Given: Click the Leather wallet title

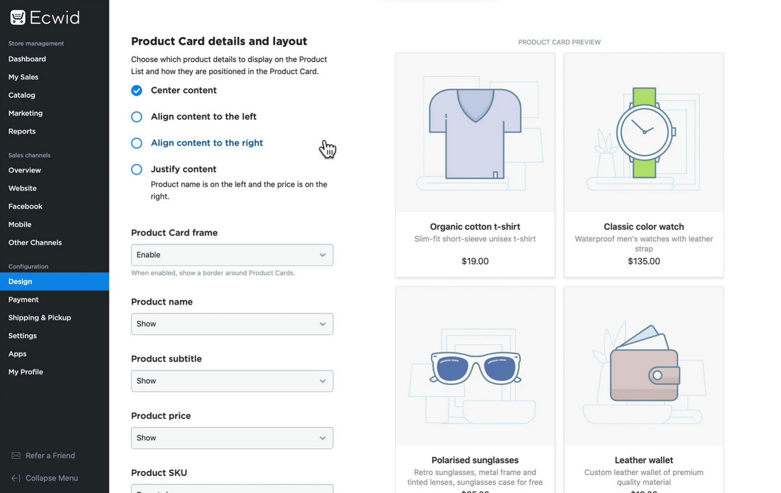Looking at the screenshot, I should (644, 460).
